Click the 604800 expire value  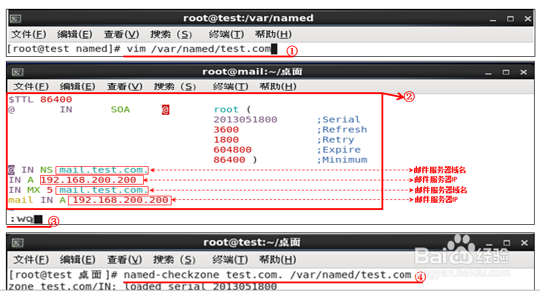(x=232, y=150)
